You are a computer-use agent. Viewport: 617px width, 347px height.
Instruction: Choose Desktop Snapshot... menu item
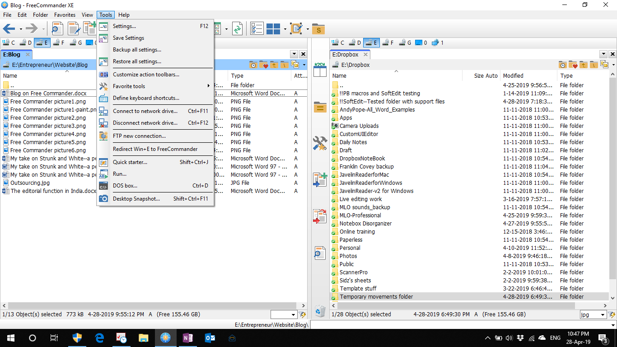155,198
